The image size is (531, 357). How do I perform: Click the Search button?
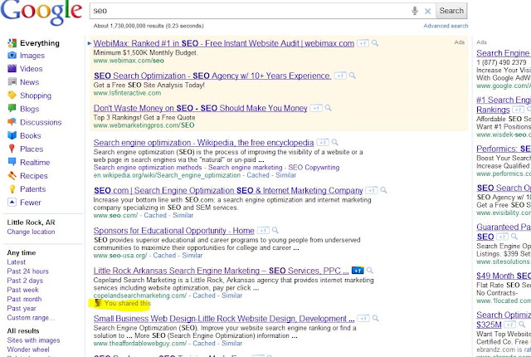451,11
